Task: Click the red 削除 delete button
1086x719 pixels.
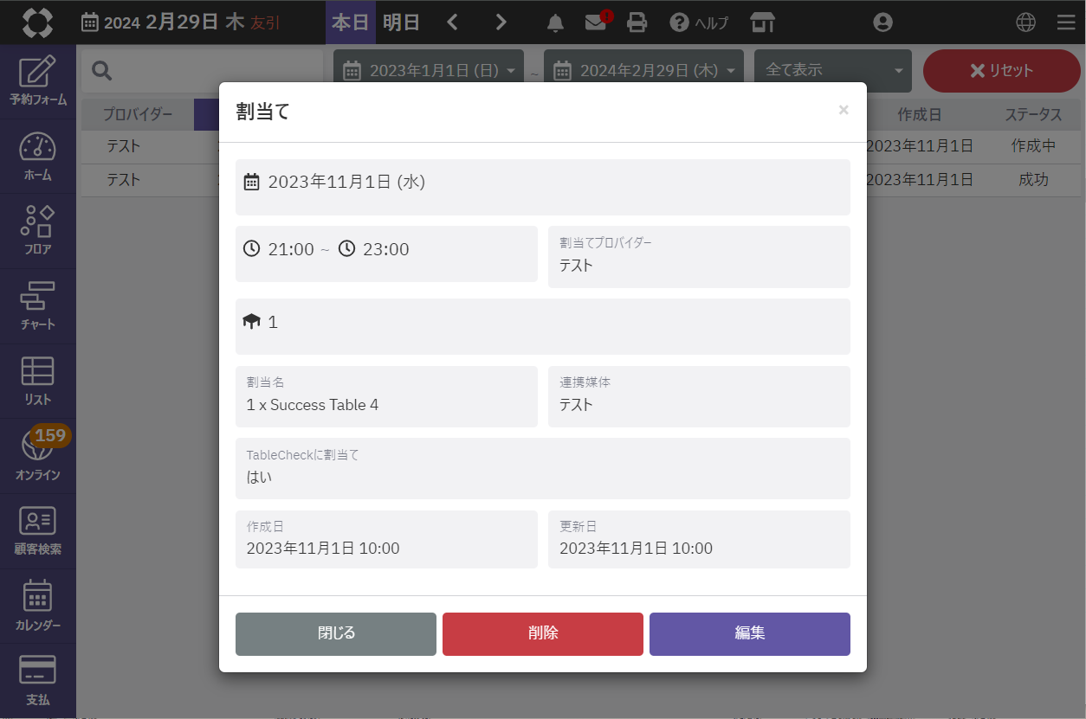Action: point(542,633)
